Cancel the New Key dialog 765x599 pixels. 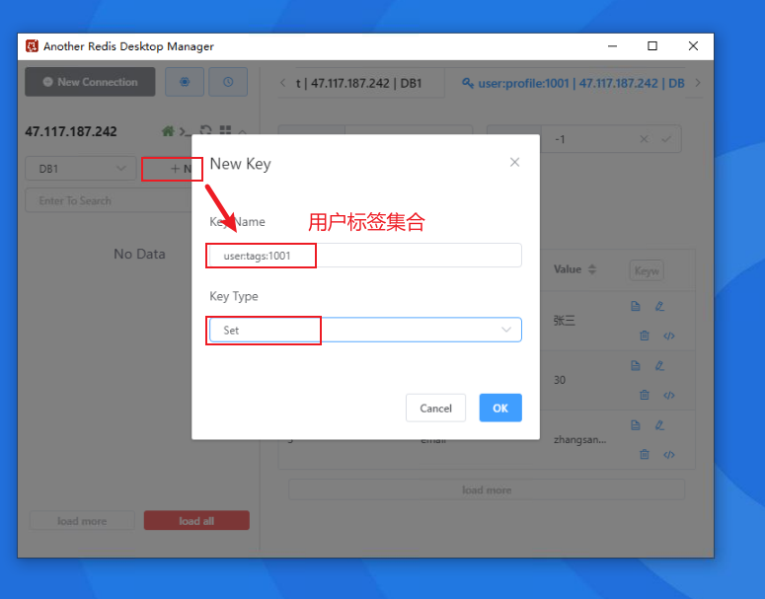435,408
